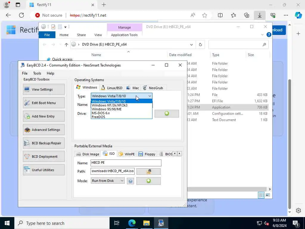Open Task View on taskbar
This screenshot has width=305, height=229.
point(117,223)
